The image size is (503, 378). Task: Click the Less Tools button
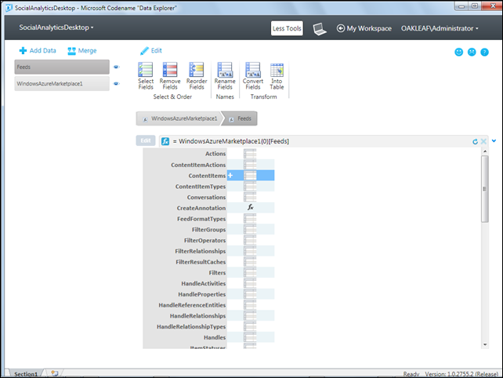(287, 28)
